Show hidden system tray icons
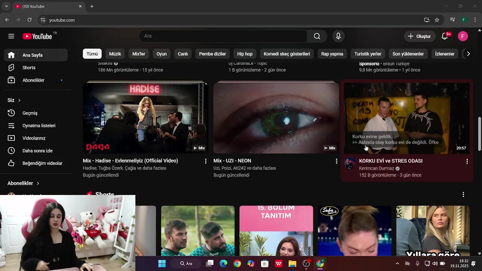Screen dimensions: 482x271 click(397, 263)
